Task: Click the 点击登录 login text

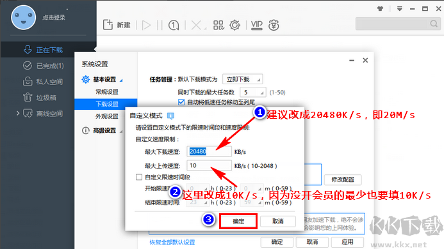Action: 54,17
